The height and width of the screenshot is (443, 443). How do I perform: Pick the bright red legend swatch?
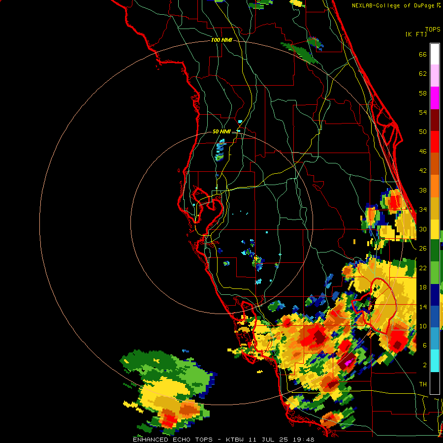[435, 142]
